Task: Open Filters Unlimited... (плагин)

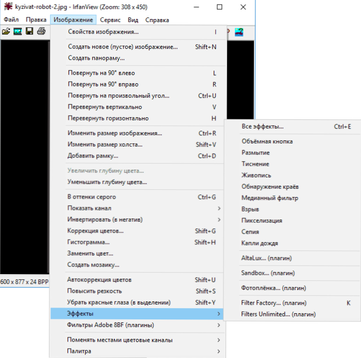Action: pyautogui.click(x=293, y=314)
